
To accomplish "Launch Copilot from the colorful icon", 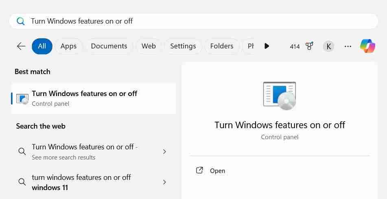I will click(368, 46).
